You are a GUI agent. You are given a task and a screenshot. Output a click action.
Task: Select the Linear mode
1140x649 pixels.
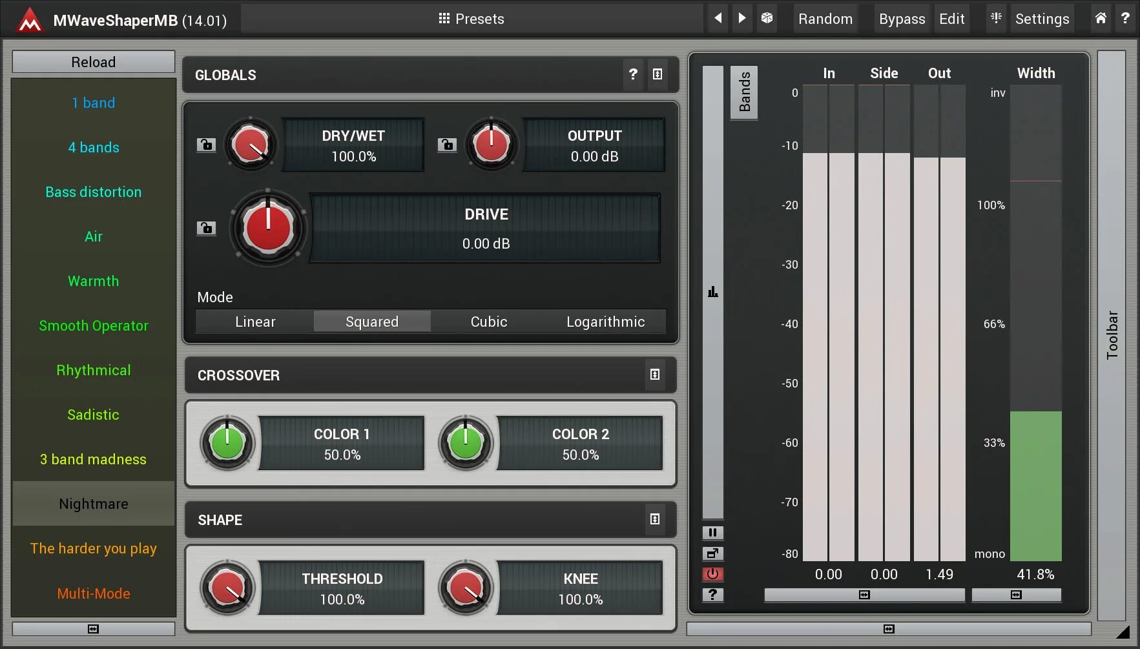tap(255, 322)
